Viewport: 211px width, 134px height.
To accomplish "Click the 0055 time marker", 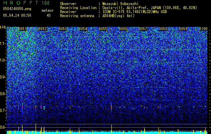I will (103, 29).
